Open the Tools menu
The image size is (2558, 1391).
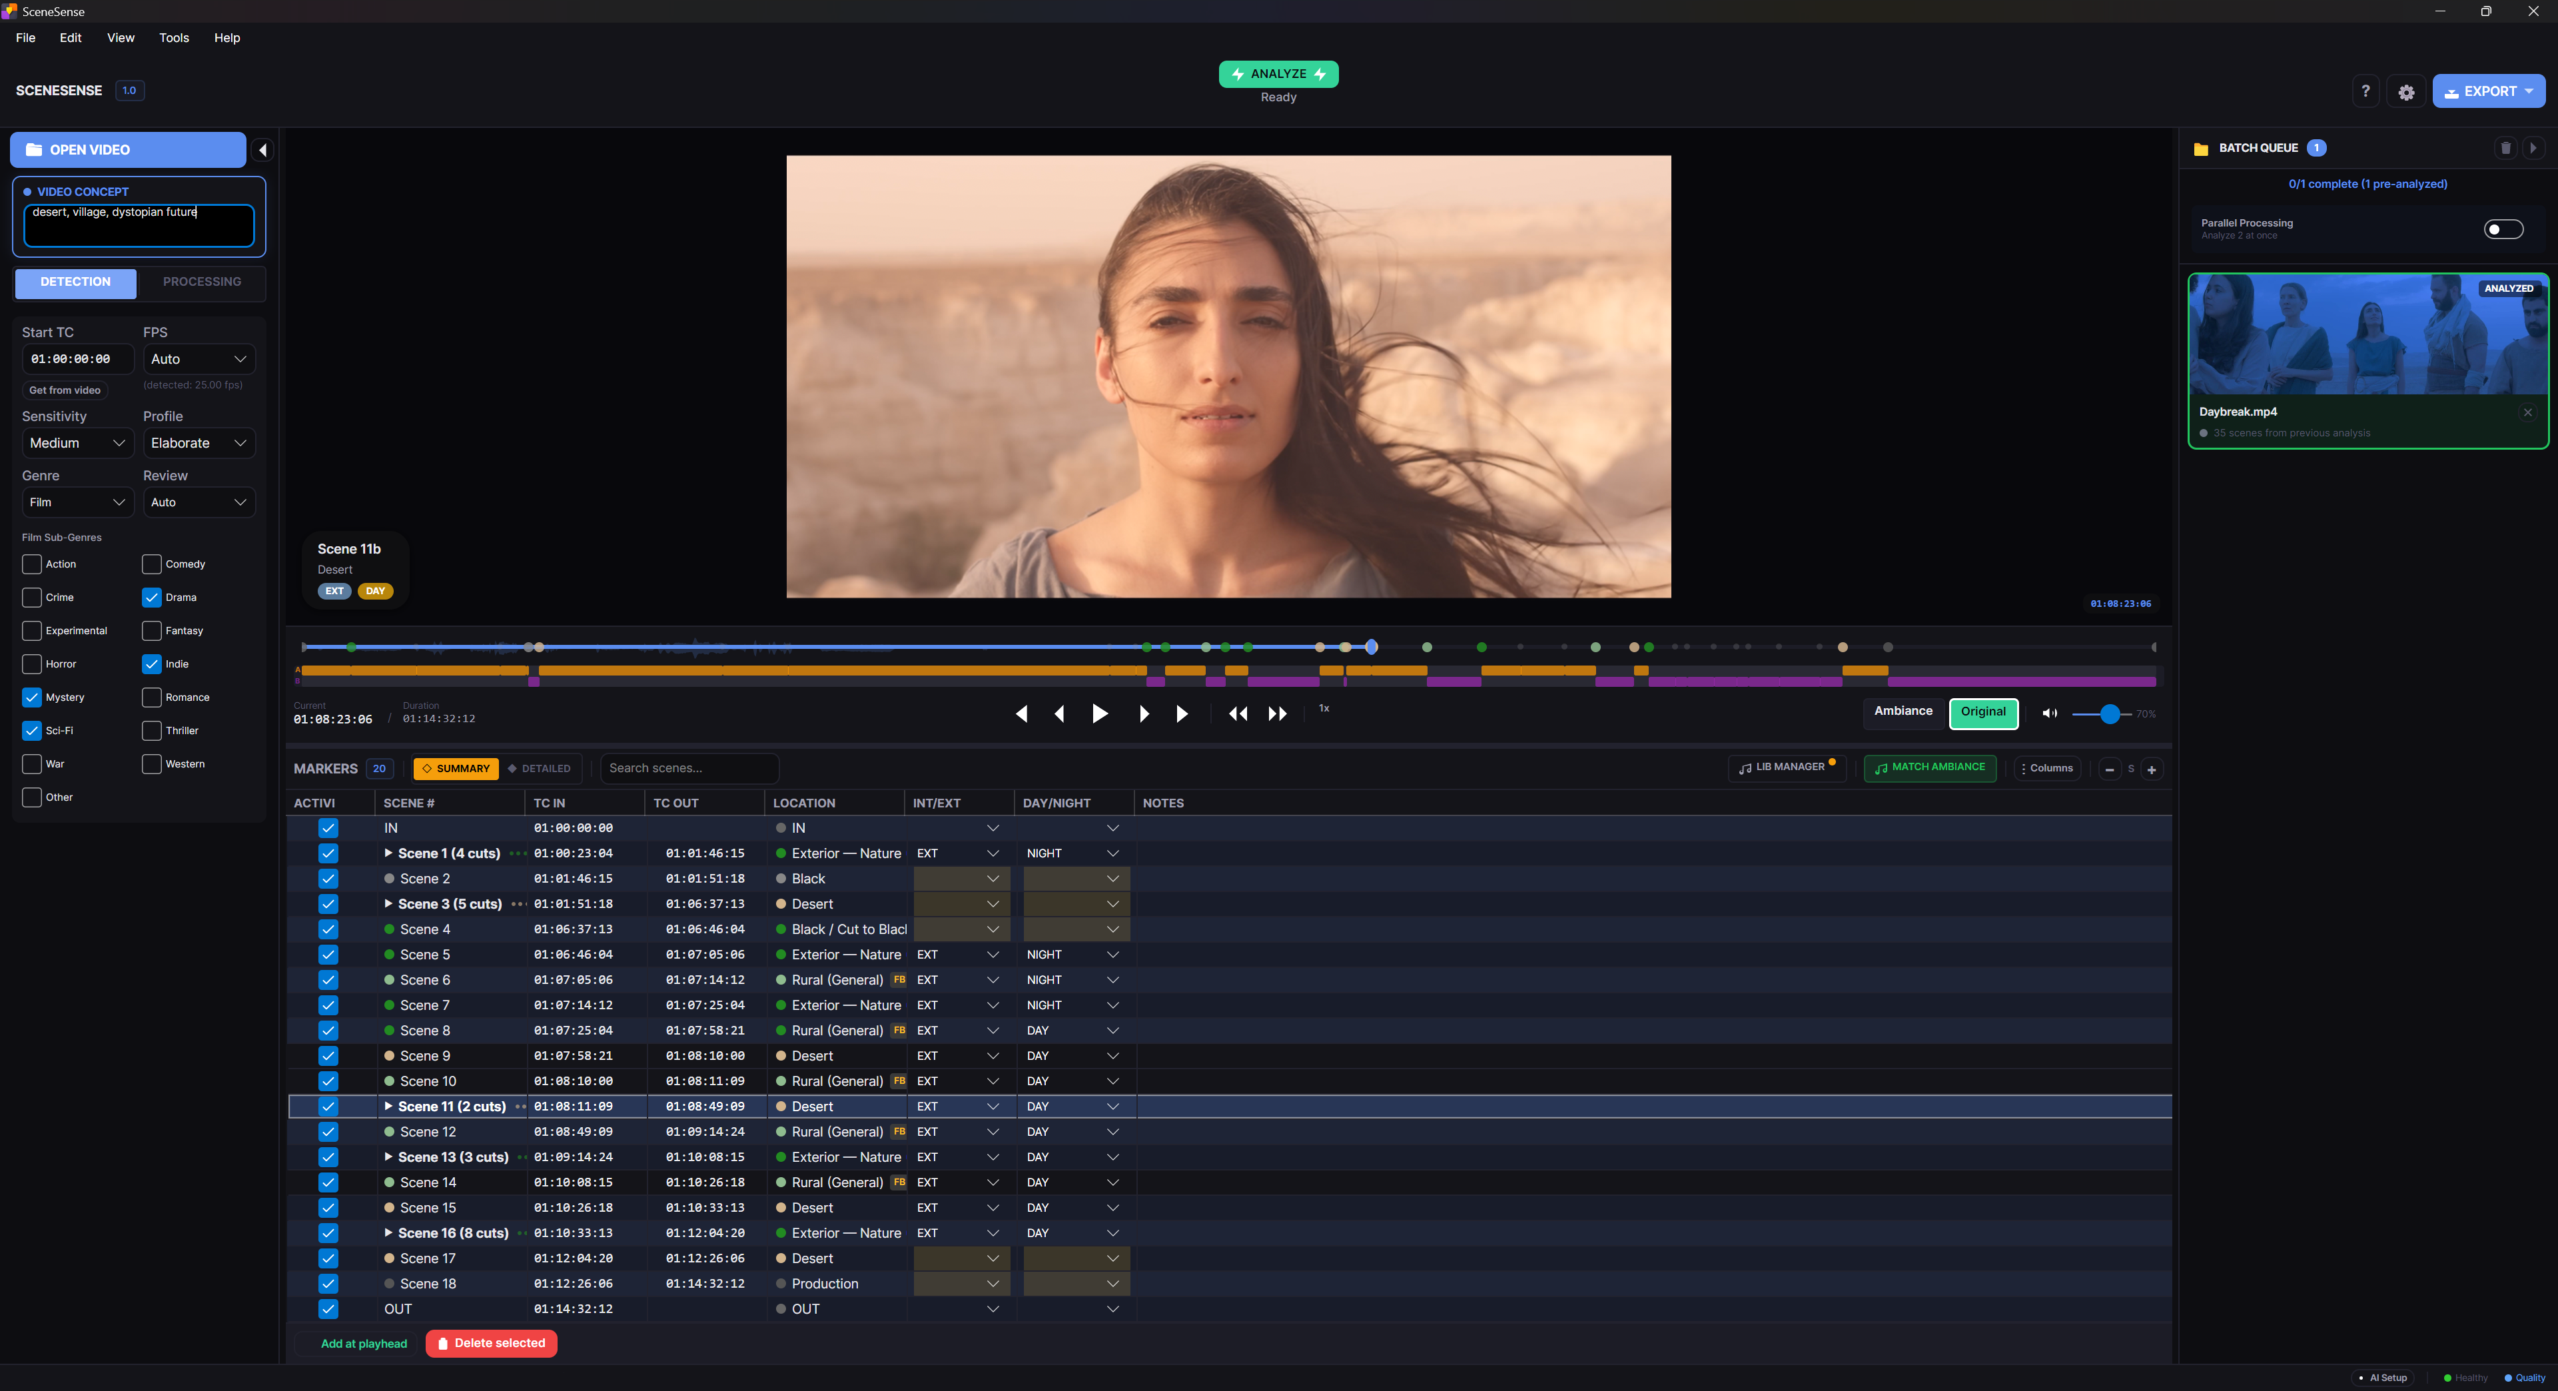[x=174, y=38]
